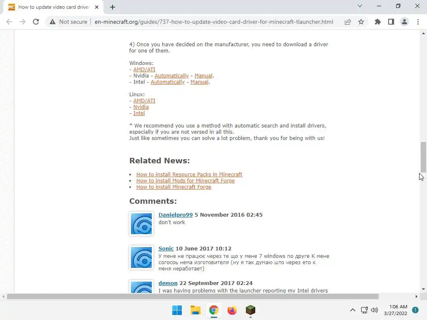This screenshot has height=320, width=427.
Task: Open Intel Automatically driver link
Action: (x=168, y=82)
